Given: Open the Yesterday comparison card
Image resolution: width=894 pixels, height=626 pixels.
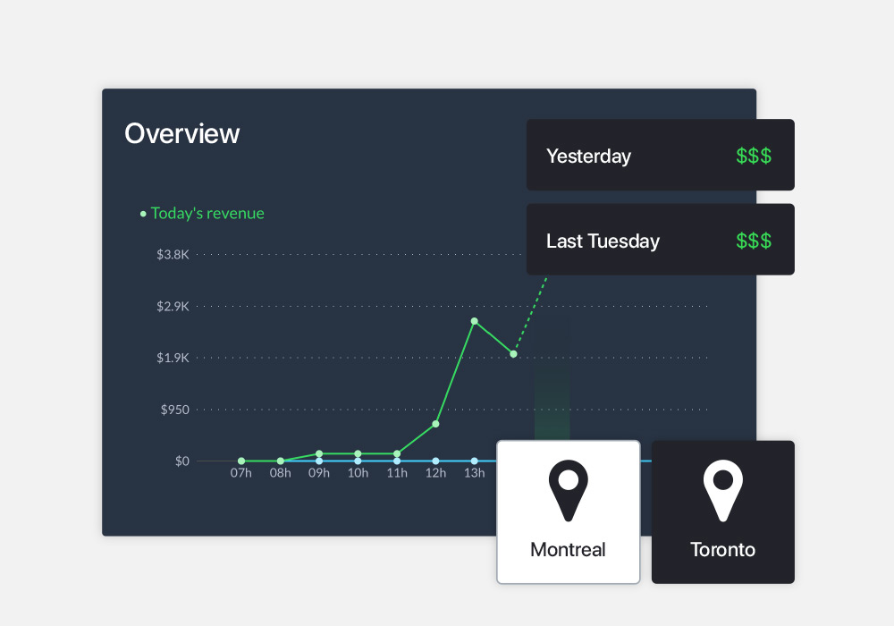Looking at the screenshot, I should (x=660, y=156).
